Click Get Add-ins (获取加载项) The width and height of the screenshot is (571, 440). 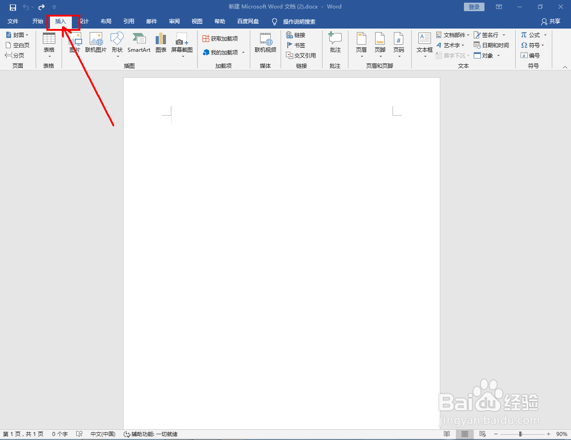pos(220,39)
